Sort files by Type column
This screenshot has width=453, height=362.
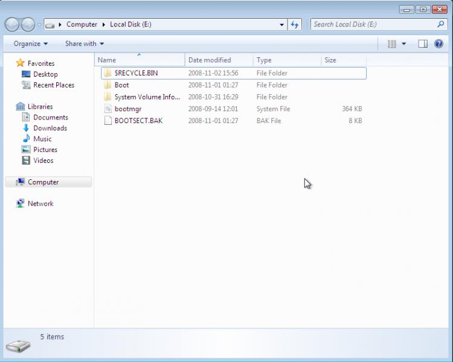(x=287, y=60)
